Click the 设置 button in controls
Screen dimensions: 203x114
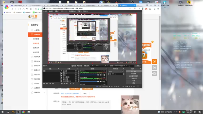coord(134,81)
